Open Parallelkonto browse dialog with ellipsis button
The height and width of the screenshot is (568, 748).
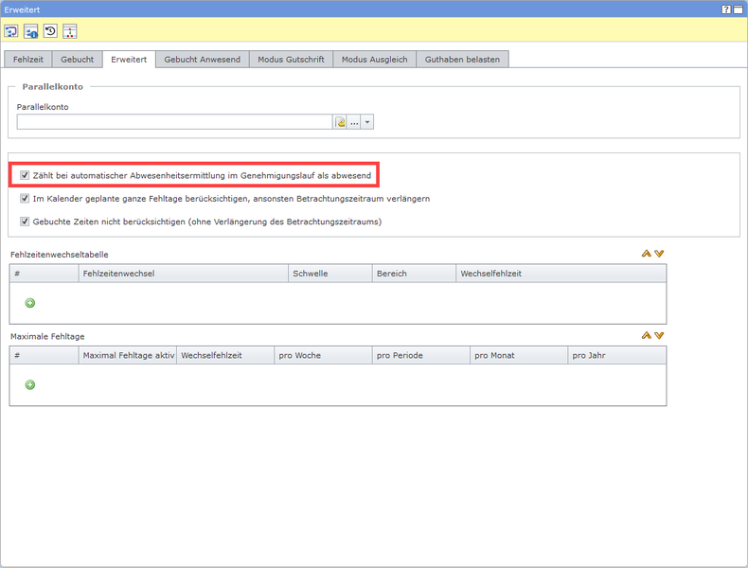pos(354,122)
